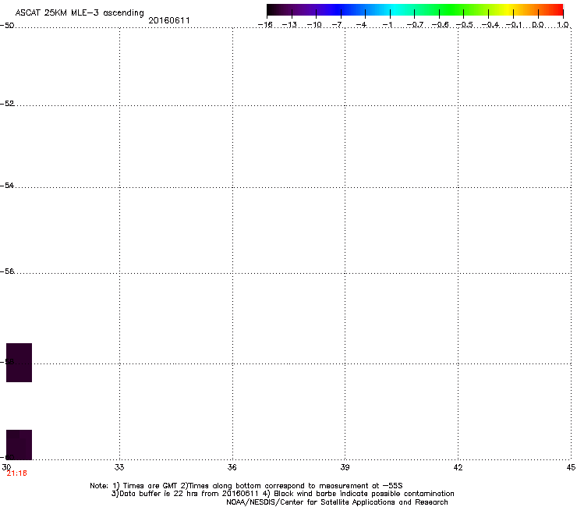
Task: Click the -0.5 color scale label
Action: pyautogui.click(x=465, y=25)
